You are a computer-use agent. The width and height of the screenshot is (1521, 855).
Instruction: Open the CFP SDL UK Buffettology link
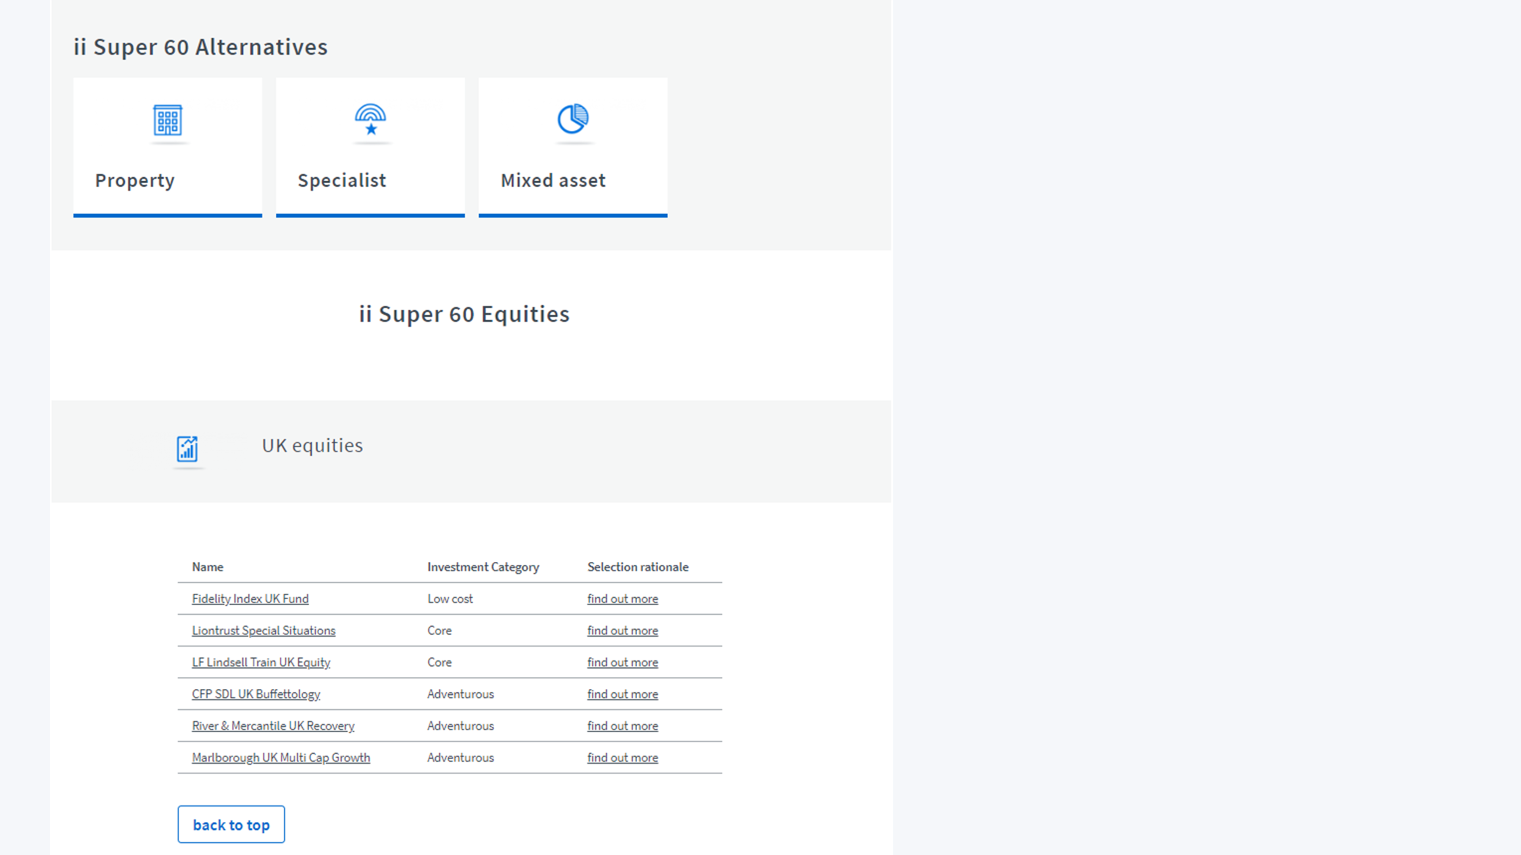pyautogui.click(x=255, y=694)
